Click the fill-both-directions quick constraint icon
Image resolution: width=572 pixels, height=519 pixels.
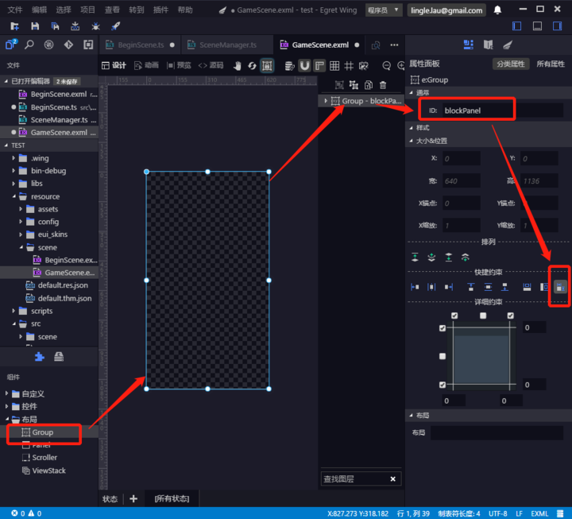click(x=560, y=287)
